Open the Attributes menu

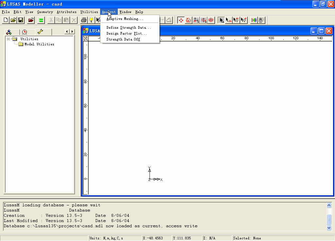click(x=66, y=12)
